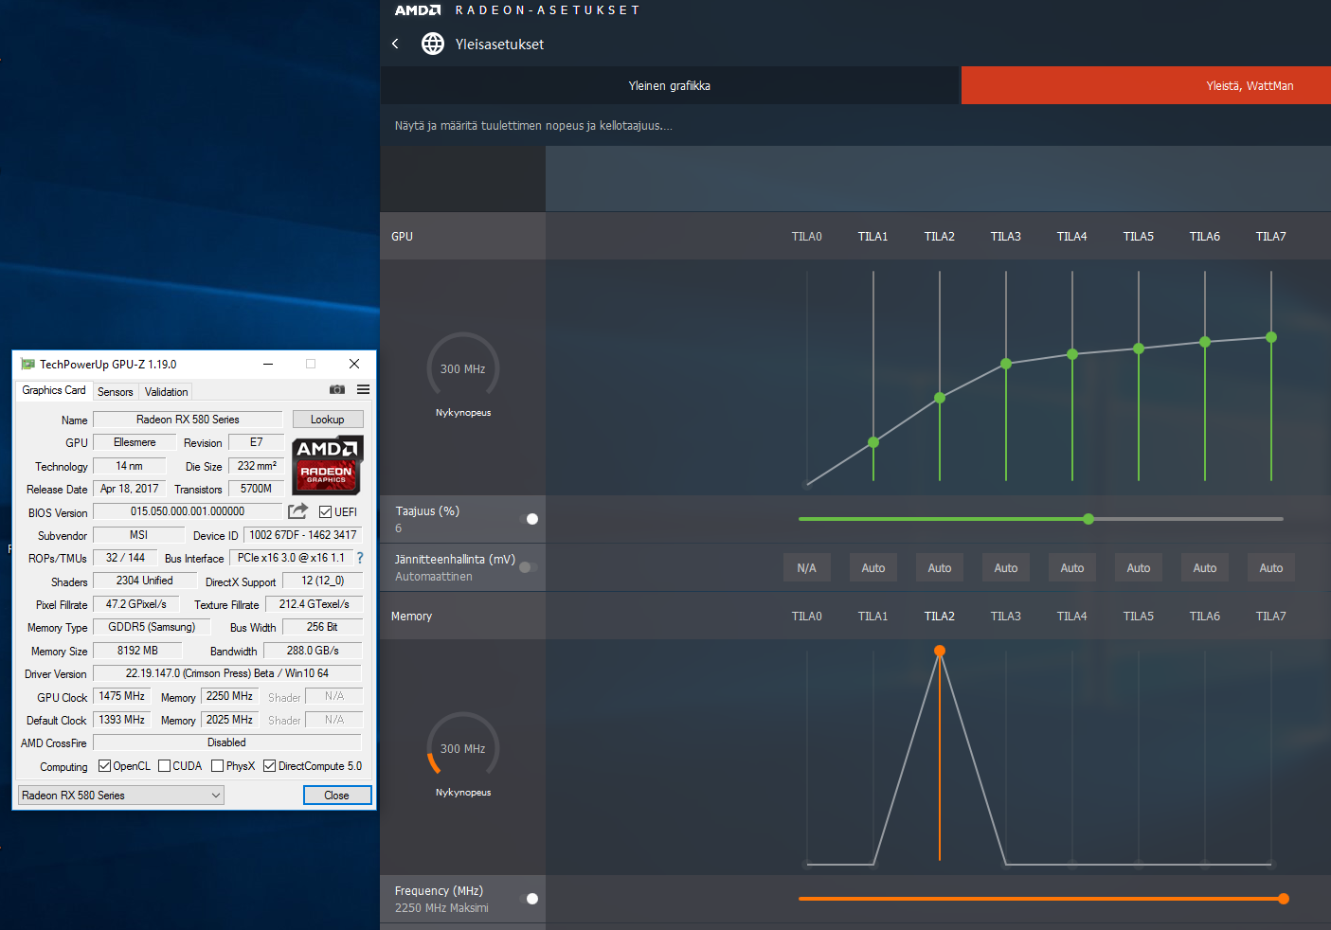Toggle the PhysX checkbox
The width and height of the screenshot is (1331, 930).
tap(218, 766)
